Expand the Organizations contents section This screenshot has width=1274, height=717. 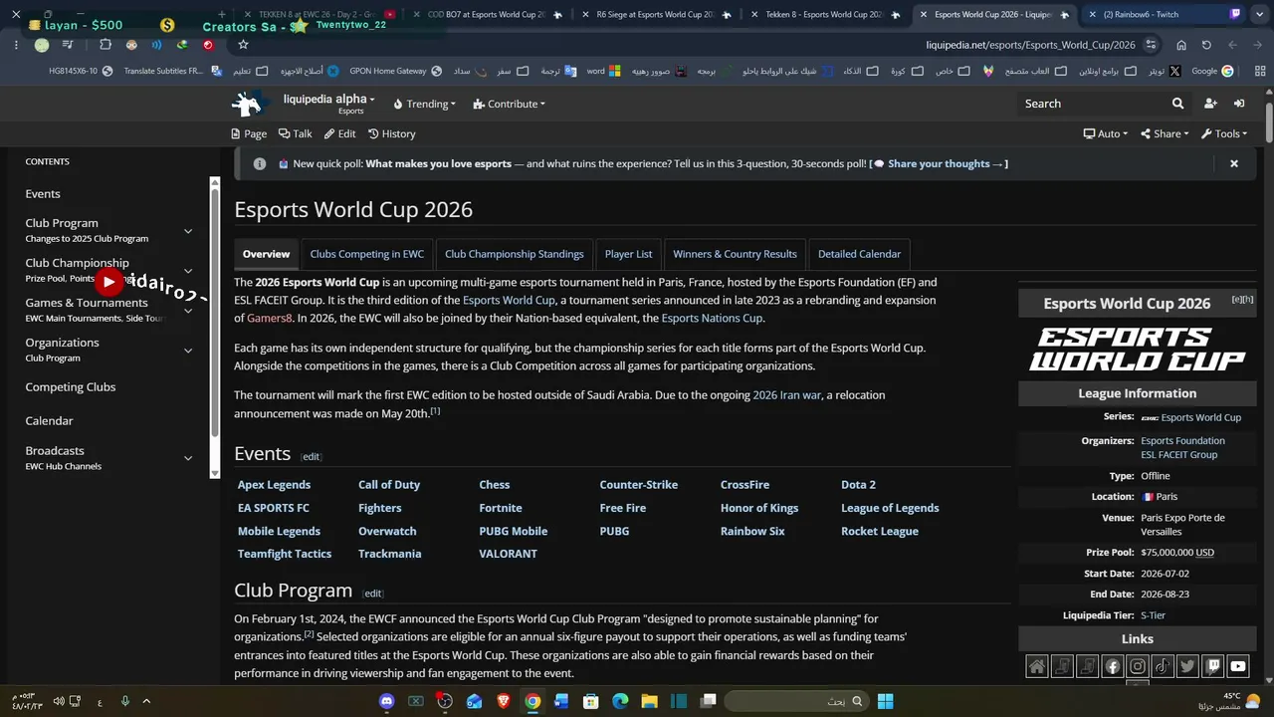[x=188, y=350]
